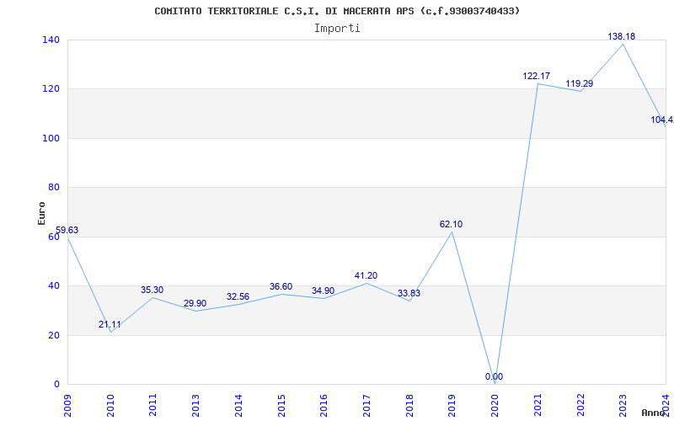Click the 2020 x-axis year label

pos(495,405)
